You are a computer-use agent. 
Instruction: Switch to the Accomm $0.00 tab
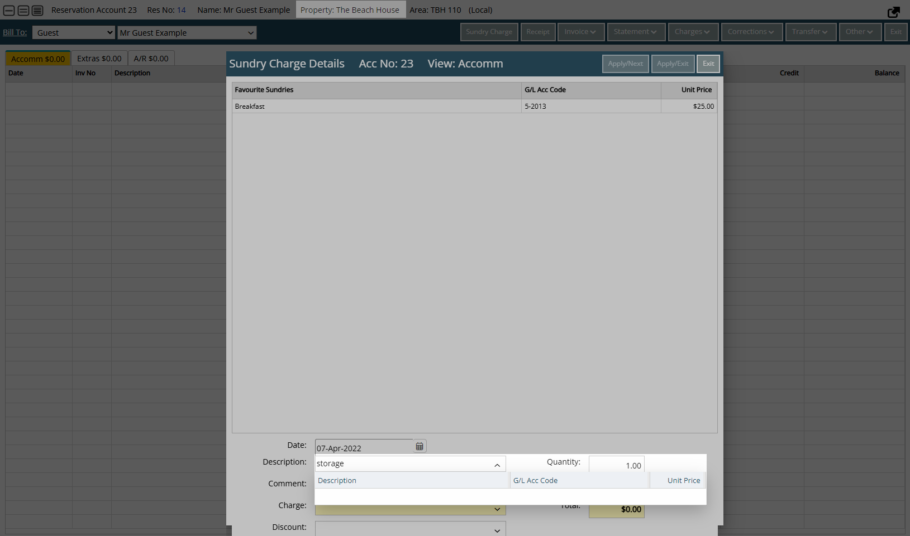click(x=38, y=59)
